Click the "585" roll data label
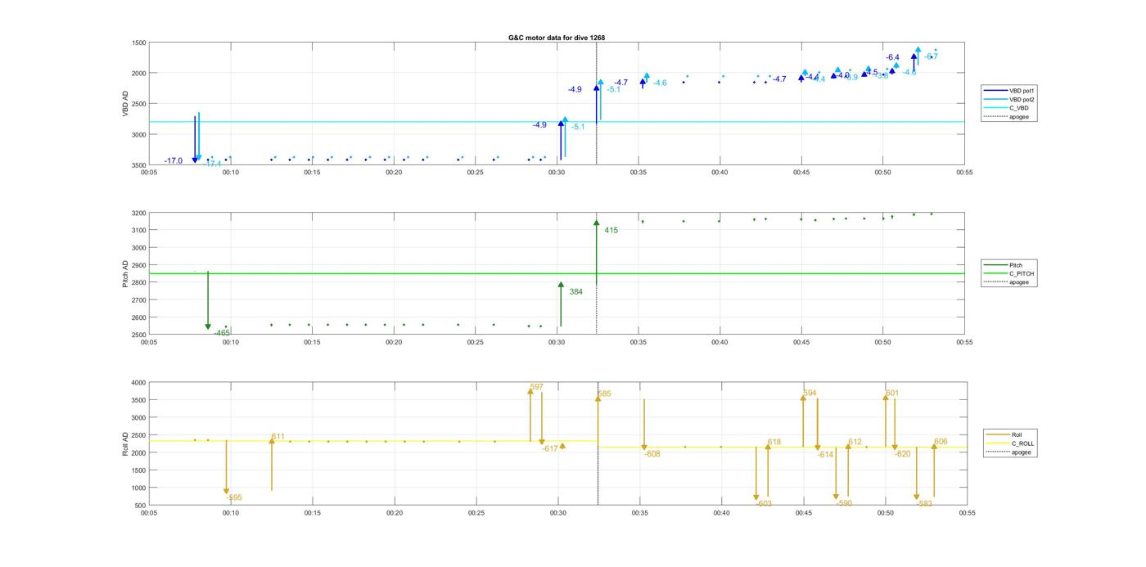Image resolution: width=1146 pixels, height=567 pixels. coord(604,394)
